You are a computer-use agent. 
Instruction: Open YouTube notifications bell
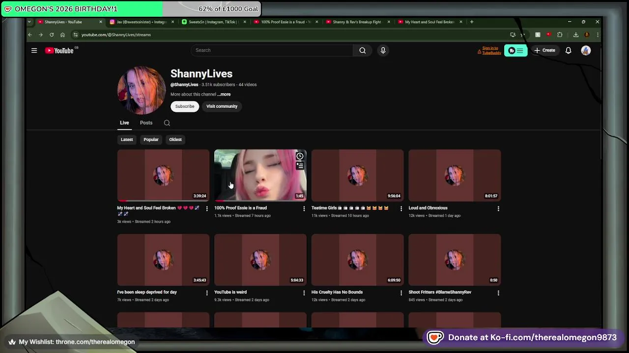click(568, 50)
